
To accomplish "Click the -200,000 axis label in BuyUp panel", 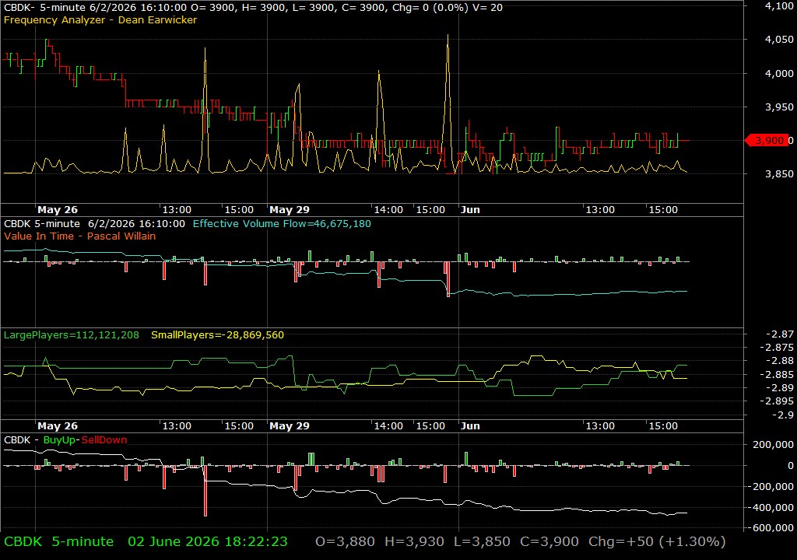I will (x=771, y=486).
